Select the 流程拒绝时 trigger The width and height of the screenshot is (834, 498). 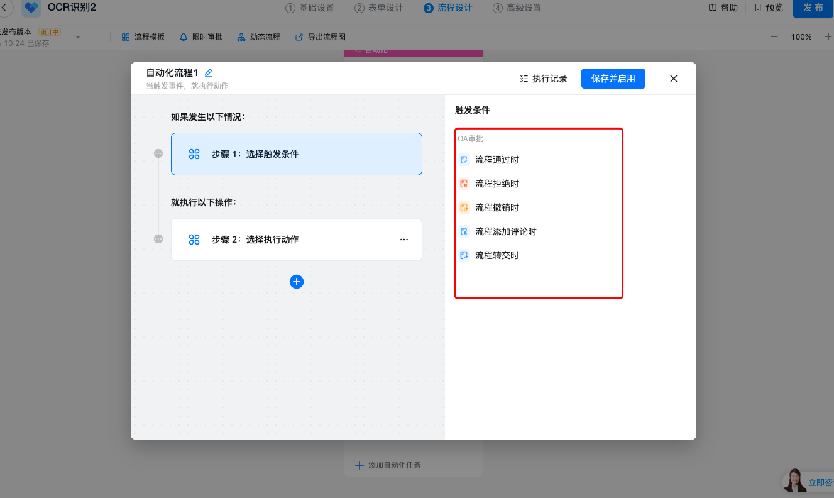point(497,184)
